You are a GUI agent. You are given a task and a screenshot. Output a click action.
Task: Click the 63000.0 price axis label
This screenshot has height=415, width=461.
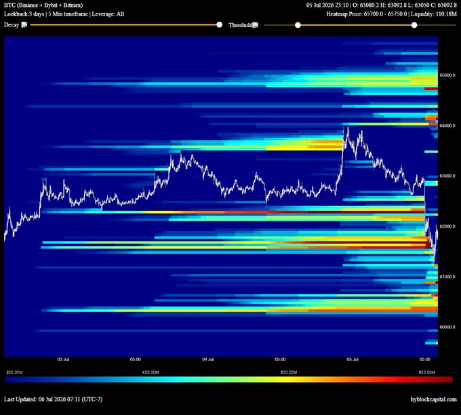pyautogui.click(x=447, y=176)
